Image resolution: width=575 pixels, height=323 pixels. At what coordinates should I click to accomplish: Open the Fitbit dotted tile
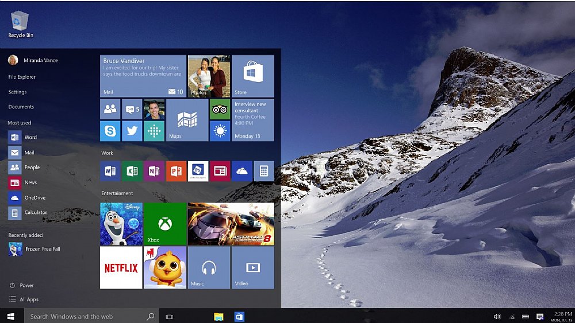click(154, 131)
